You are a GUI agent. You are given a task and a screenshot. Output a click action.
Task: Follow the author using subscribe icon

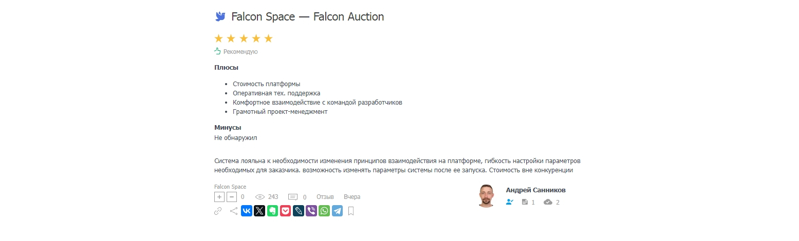pyautogui.click(x=510, y=202)
